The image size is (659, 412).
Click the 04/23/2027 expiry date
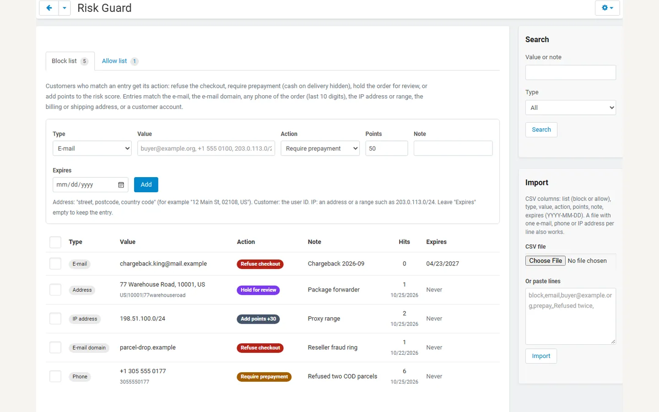(x=443, y=264)
